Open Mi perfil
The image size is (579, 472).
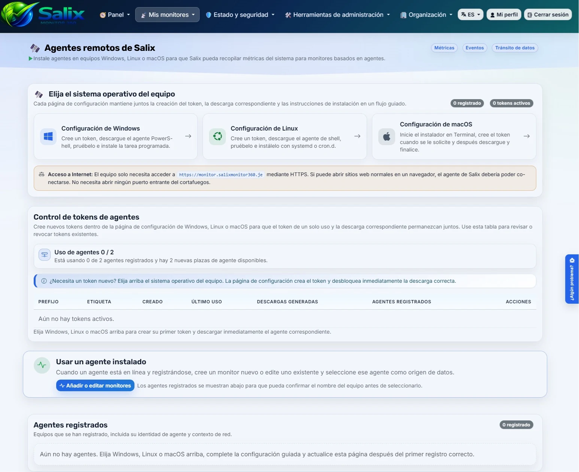click(504, 15)
